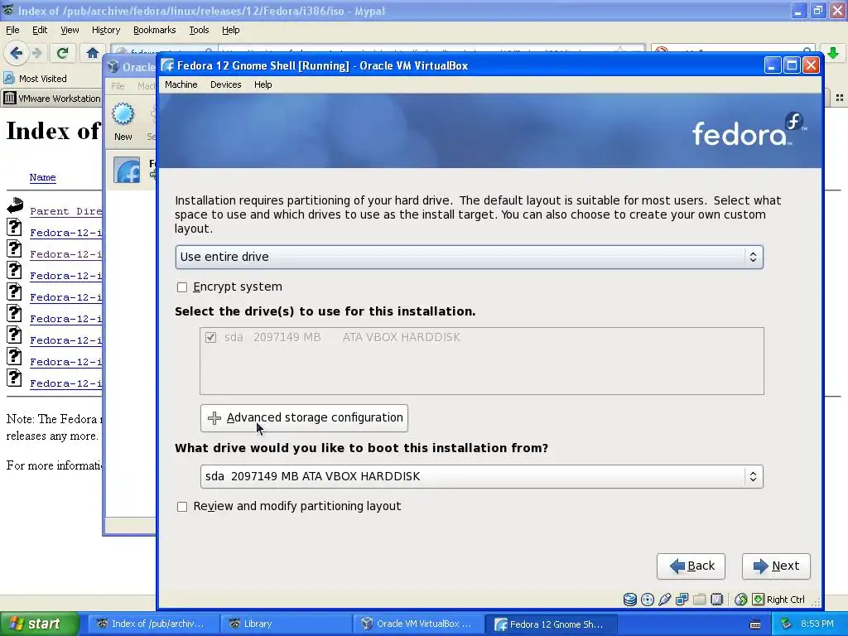Click the Name column link in browser
Screen dimensions: 848x636
(x=43, y=177)
